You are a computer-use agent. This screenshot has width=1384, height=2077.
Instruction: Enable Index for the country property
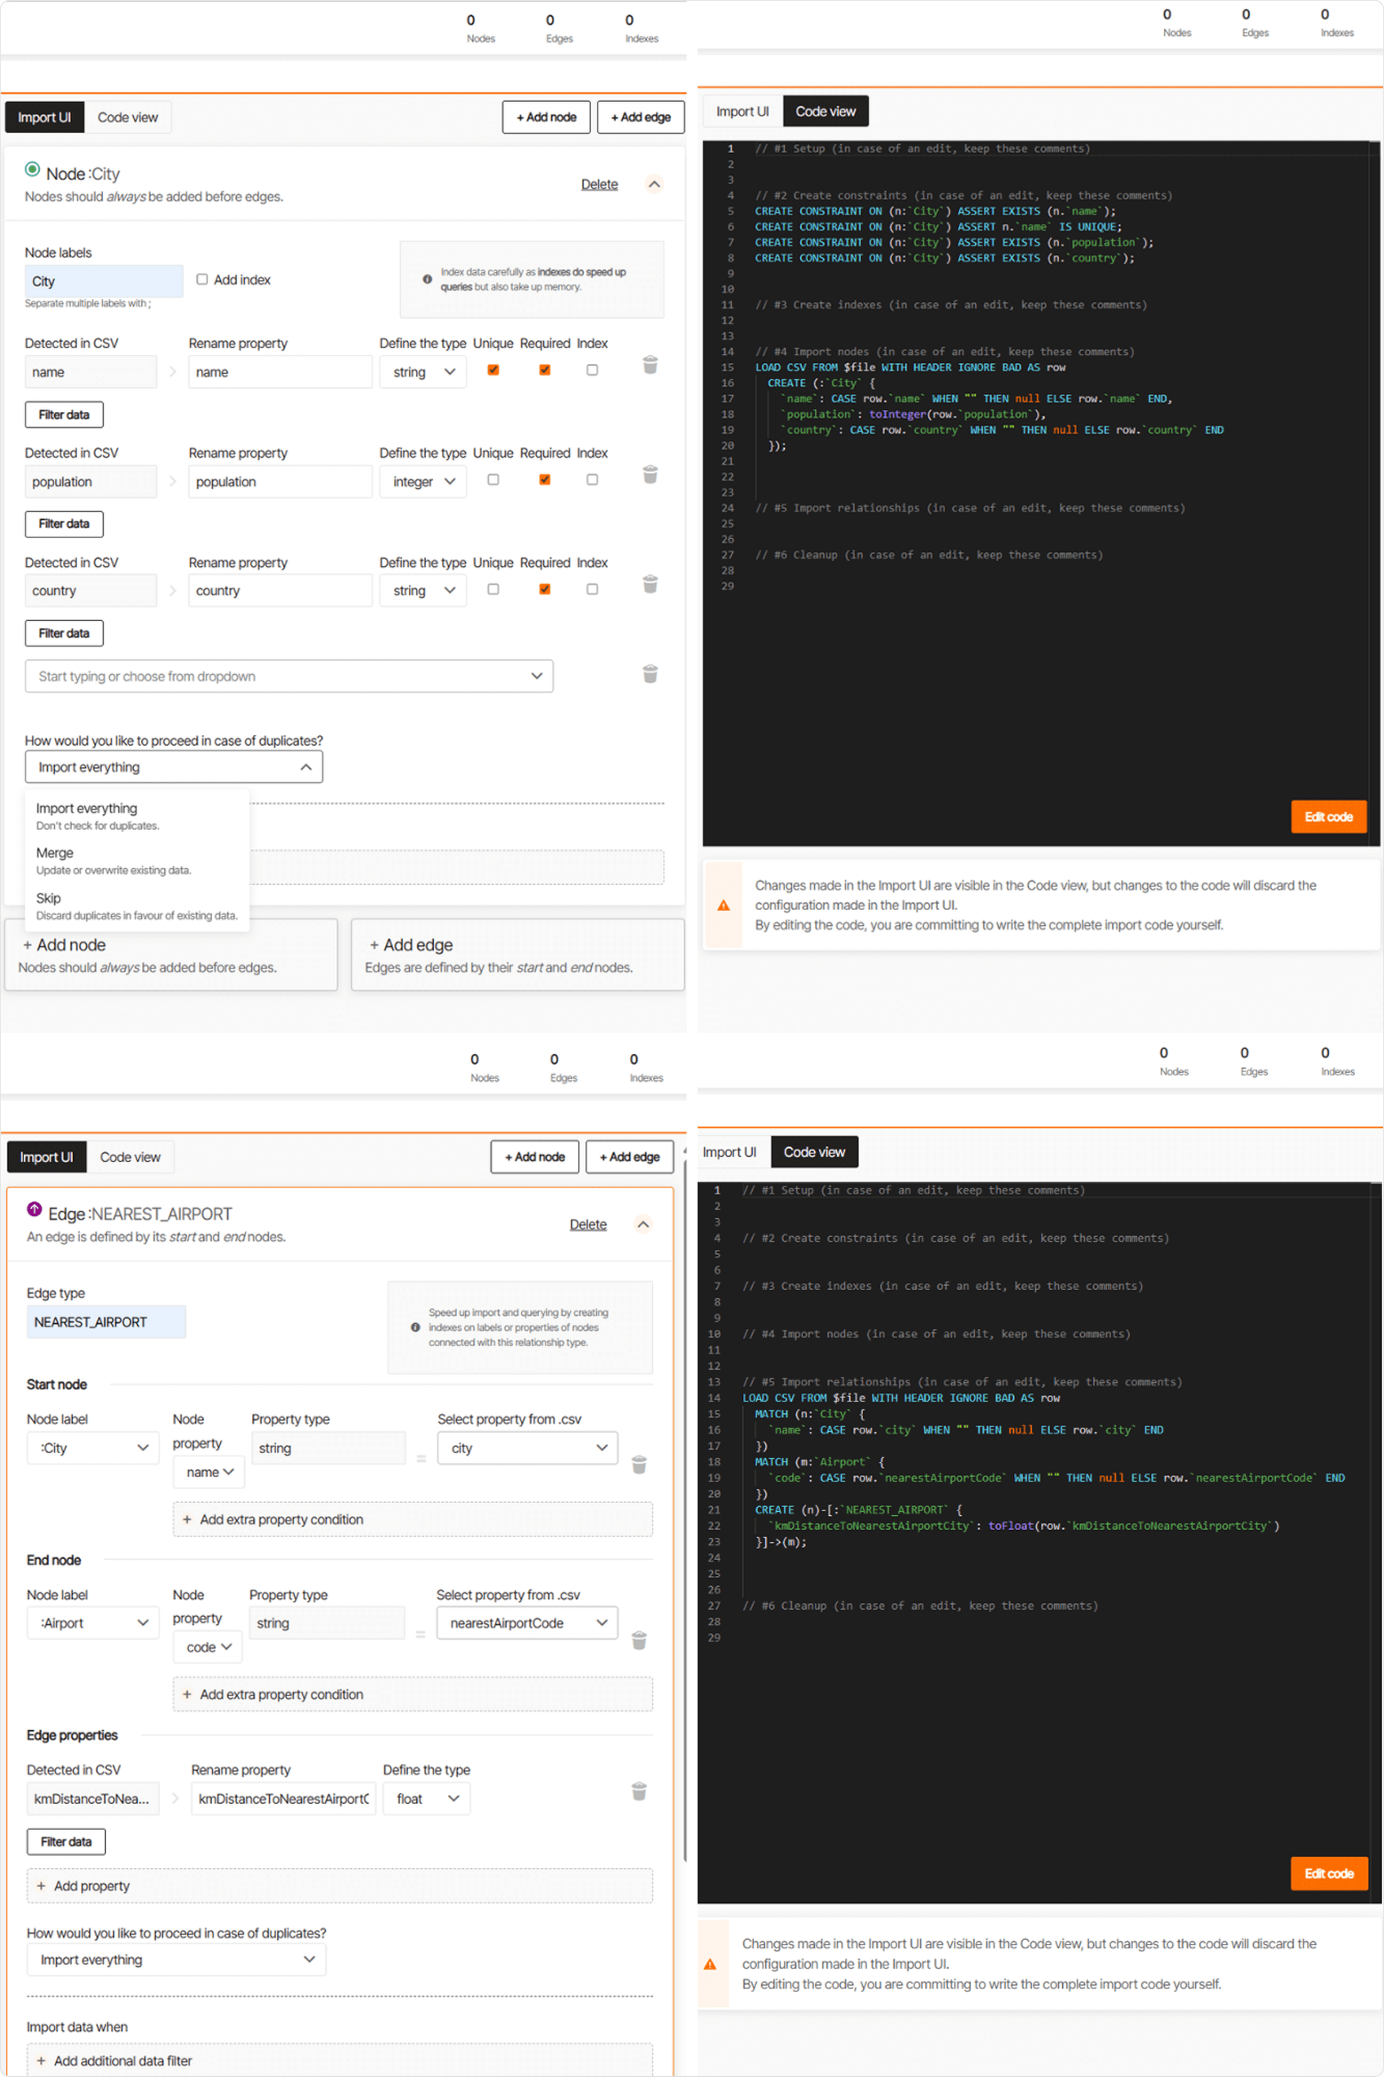(x=592, y=589)
